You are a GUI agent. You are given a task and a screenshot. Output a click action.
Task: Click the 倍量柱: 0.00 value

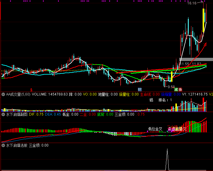129,94
